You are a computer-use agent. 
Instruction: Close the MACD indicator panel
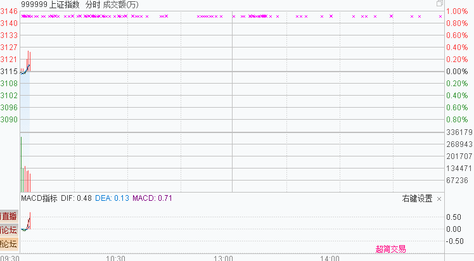439,199
